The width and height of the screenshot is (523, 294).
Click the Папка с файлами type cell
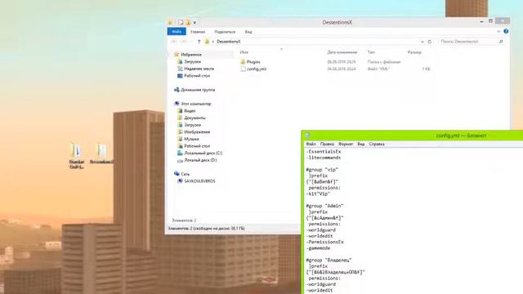pyautogui.click(x=384, y=62)
